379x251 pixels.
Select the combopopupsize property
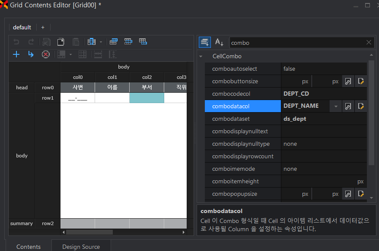point(243,194)
